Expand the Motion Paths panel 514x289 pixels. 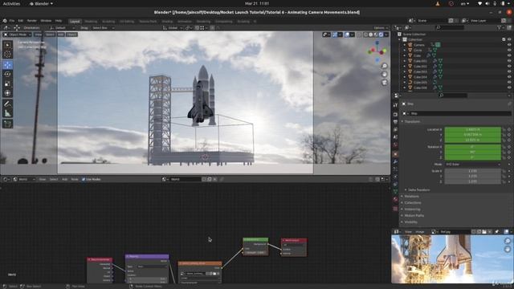coord(414,216)
